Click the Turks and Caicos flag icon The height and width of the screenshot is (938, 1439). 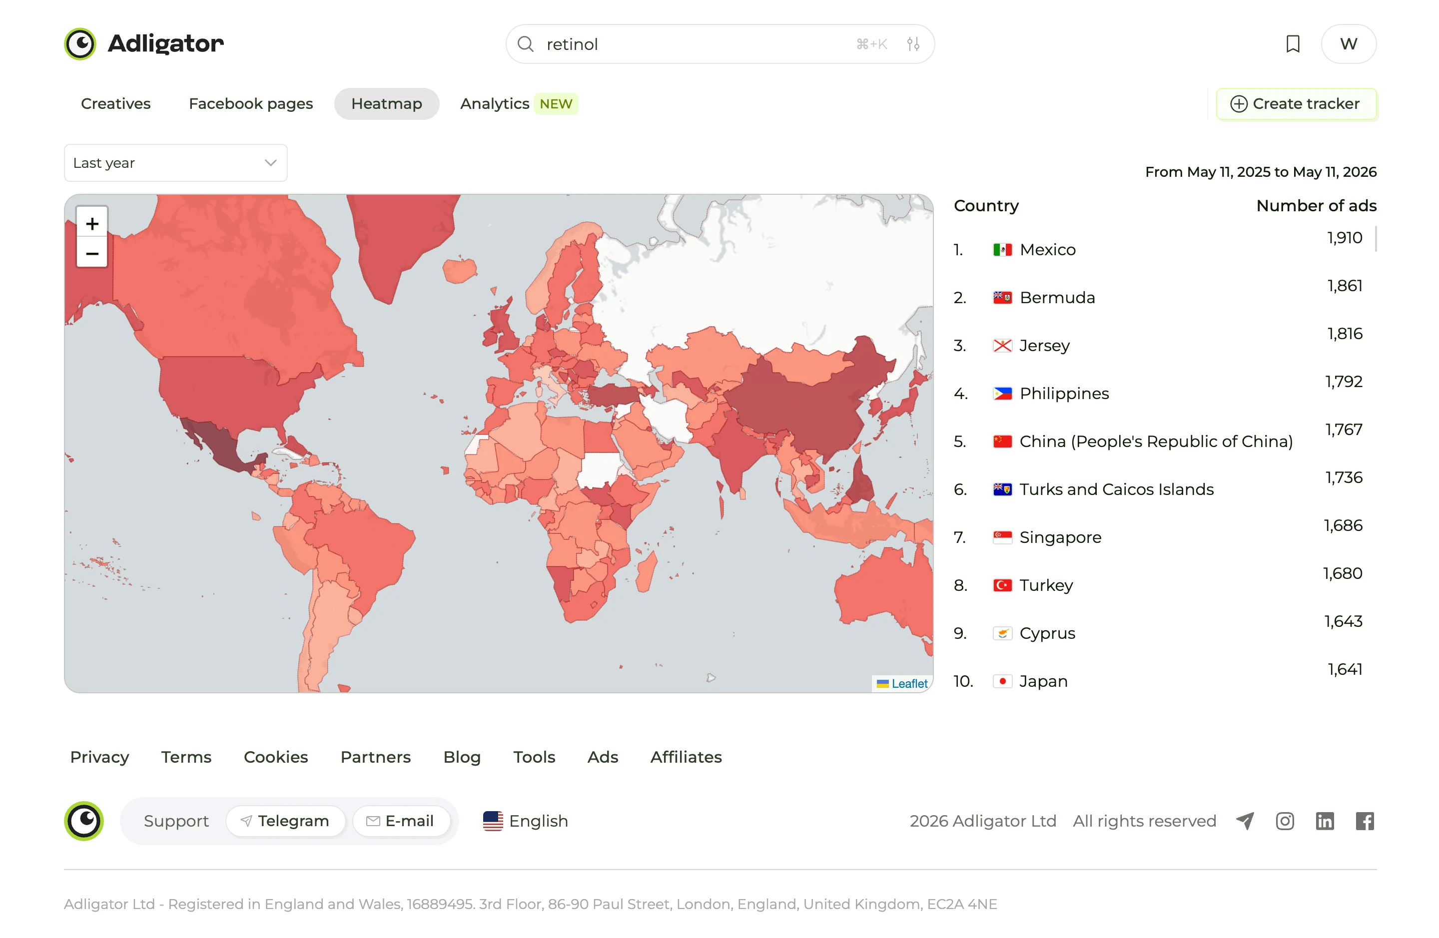pos(1002,489)
